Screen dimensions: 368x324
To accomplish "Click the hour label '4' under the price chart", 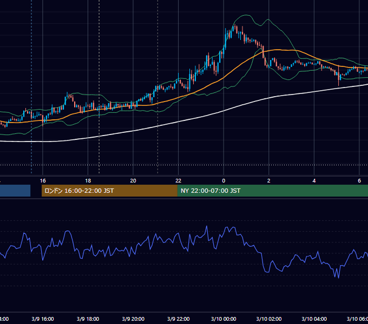I will [314, 181].
